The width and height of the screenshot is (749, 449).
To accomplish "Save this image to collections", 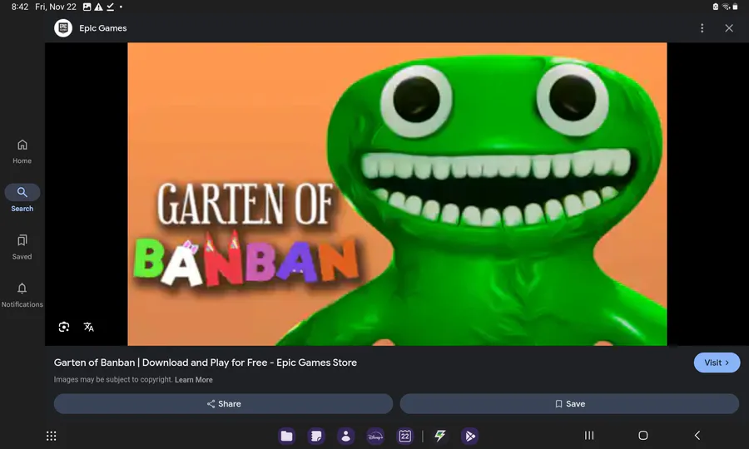I will point(569,403).
